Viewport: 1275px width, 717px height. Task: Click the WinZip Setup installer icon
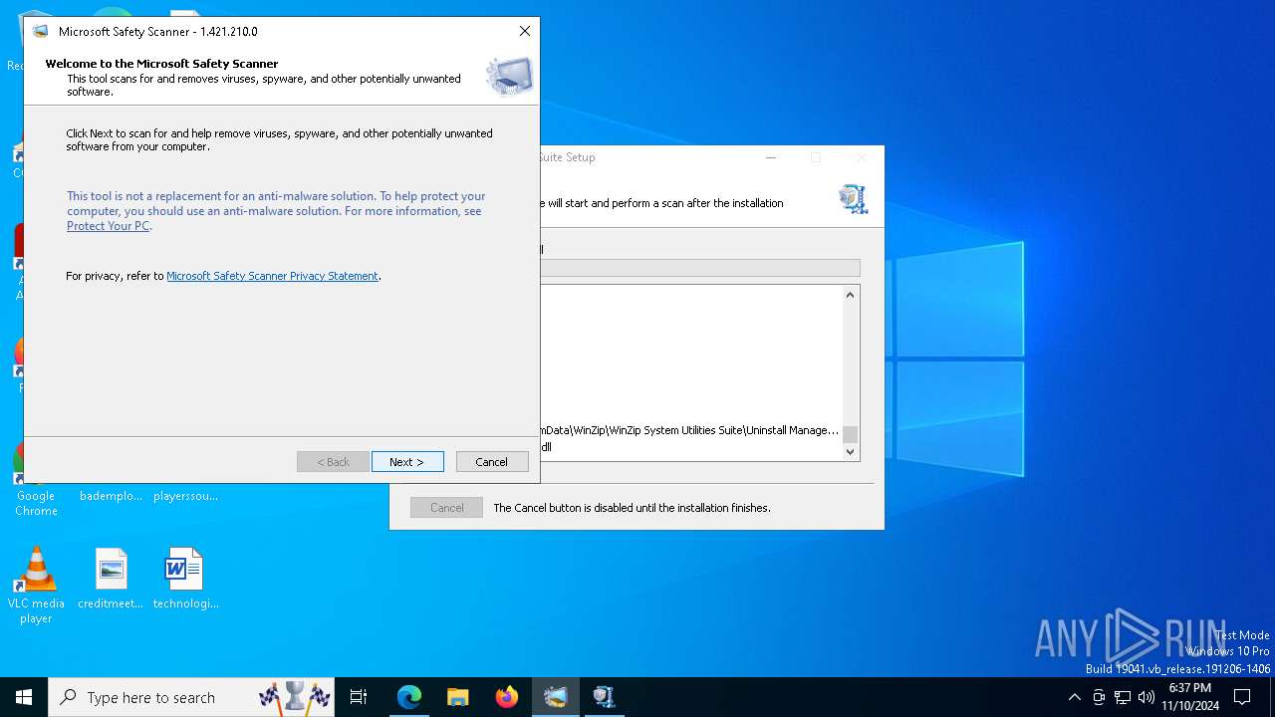click(x=853, y=198)
